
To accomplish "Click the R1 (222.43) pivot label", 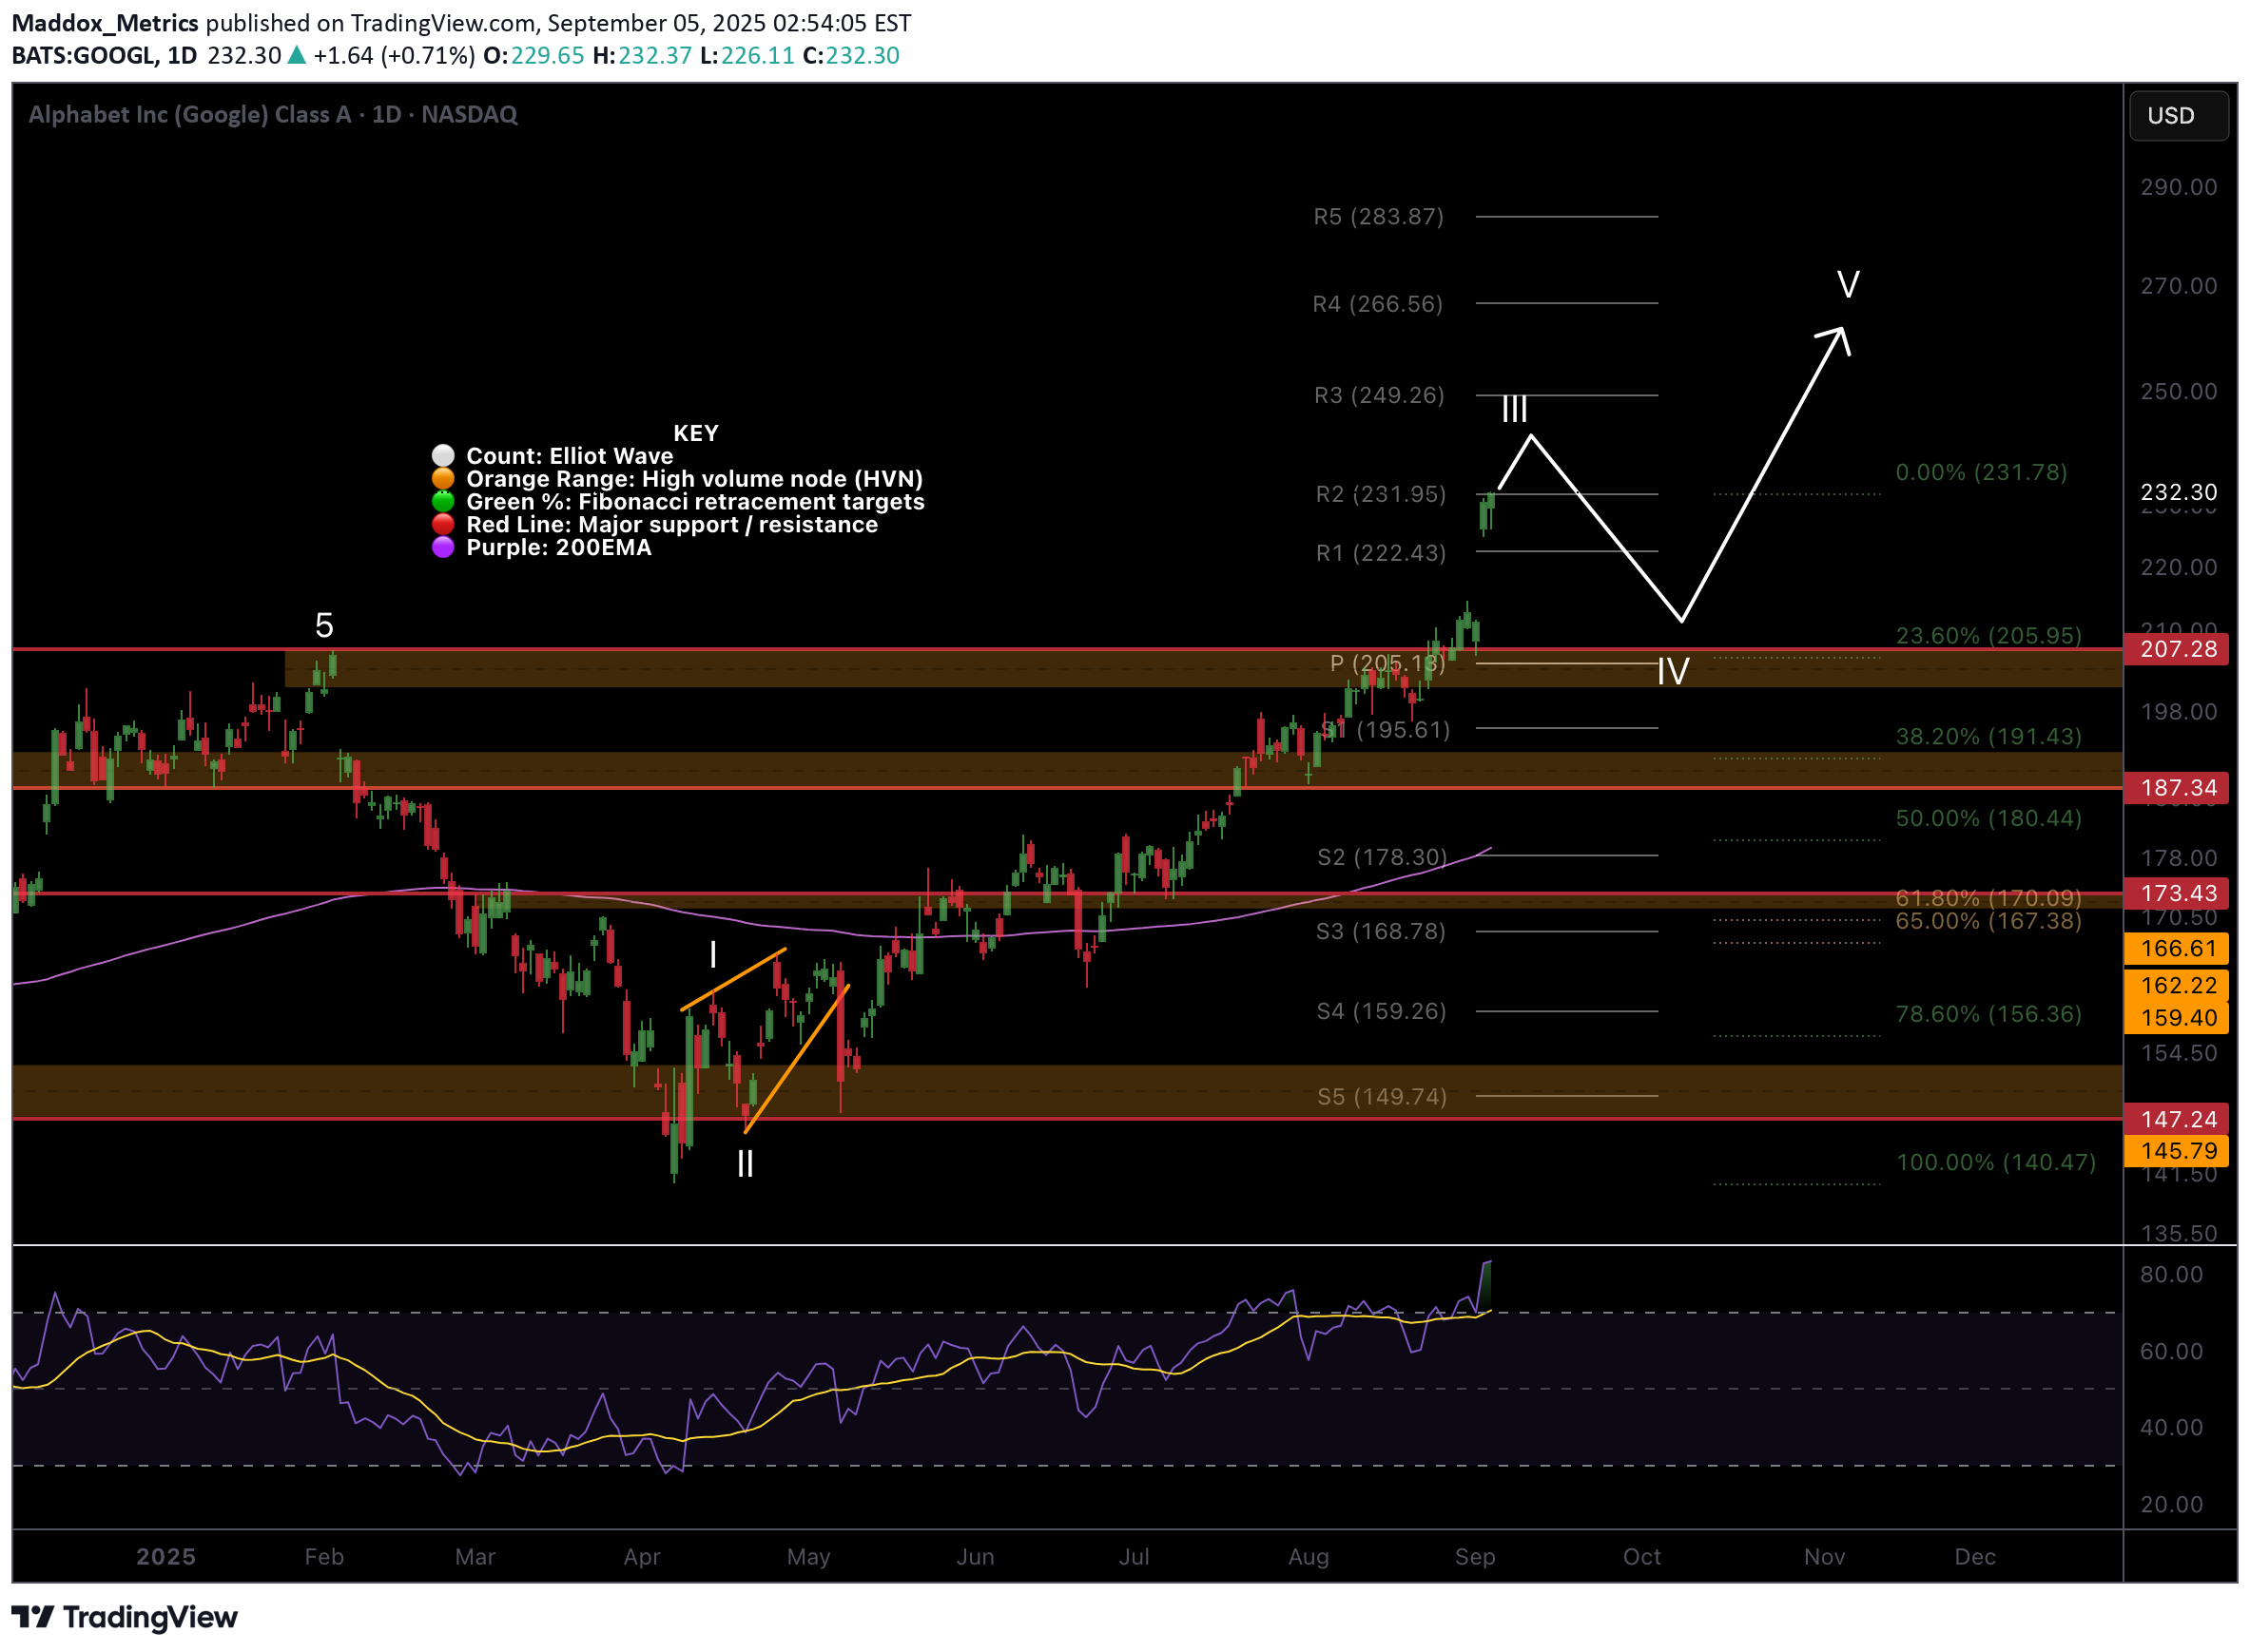I will tap(1381, 553).
